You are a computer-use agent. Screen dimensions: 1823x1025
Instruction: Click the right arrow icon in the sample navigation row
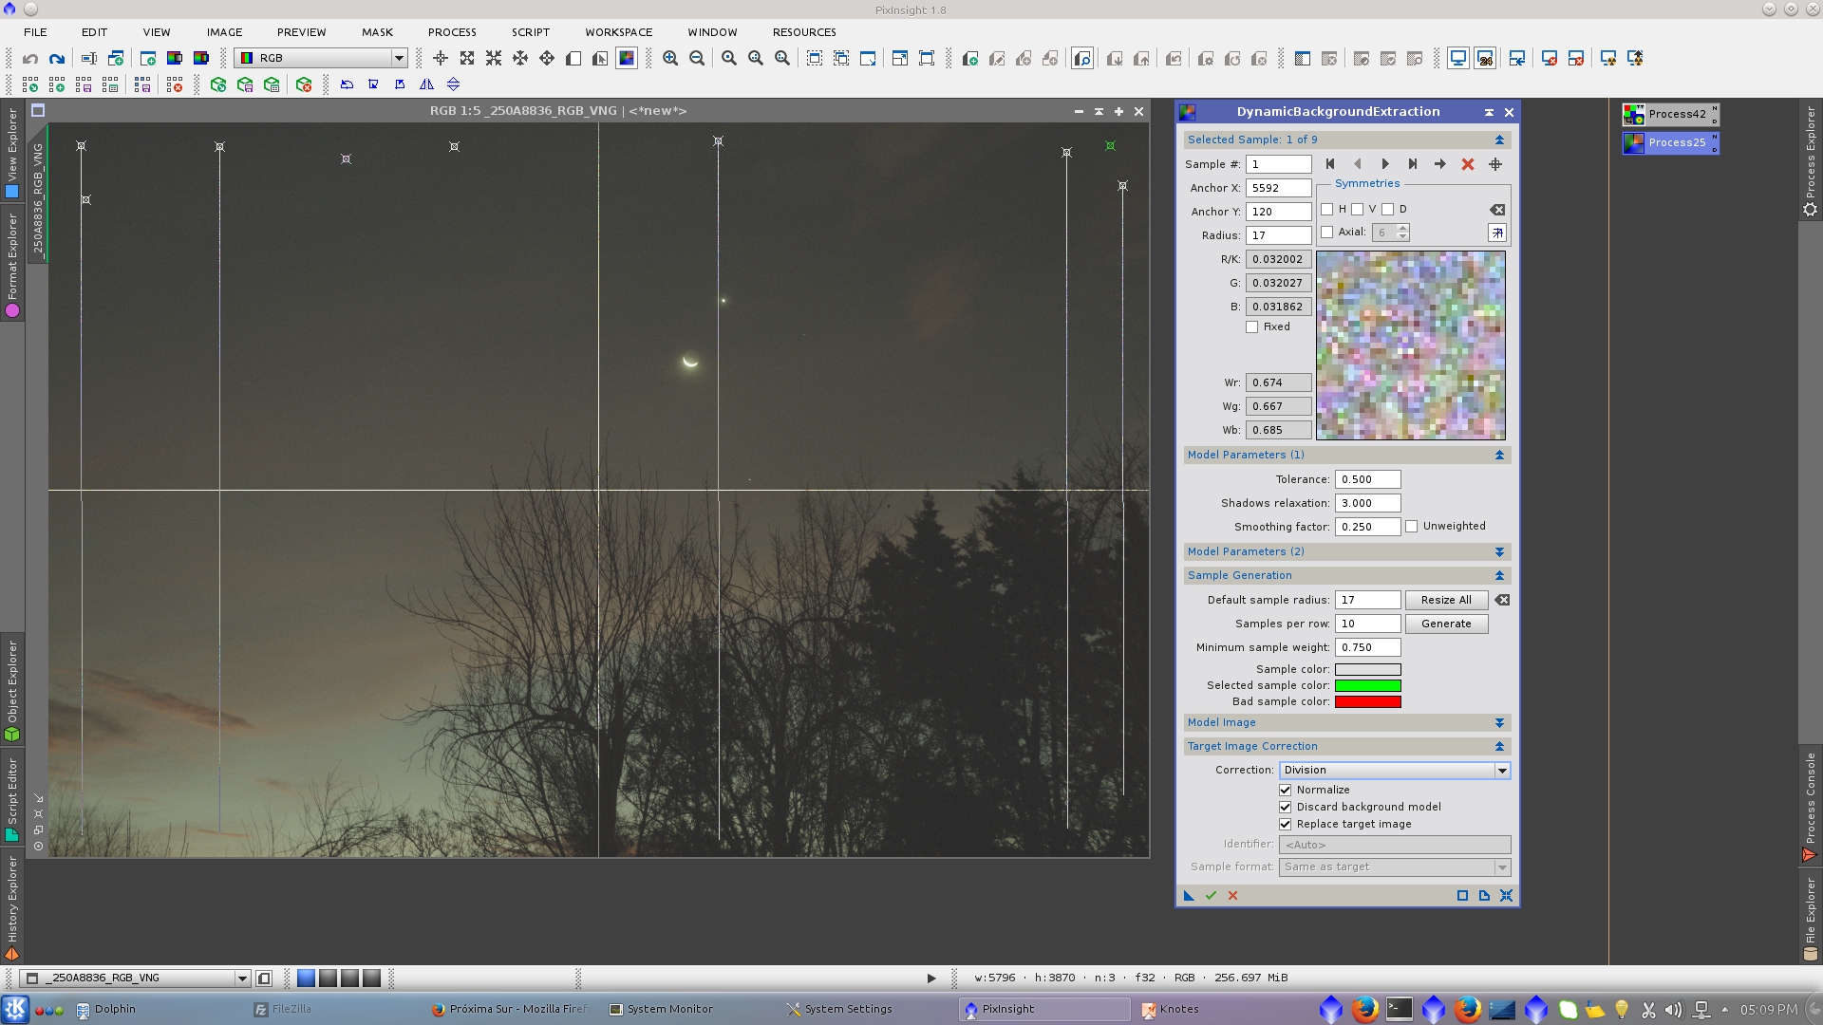point(1440,164)
